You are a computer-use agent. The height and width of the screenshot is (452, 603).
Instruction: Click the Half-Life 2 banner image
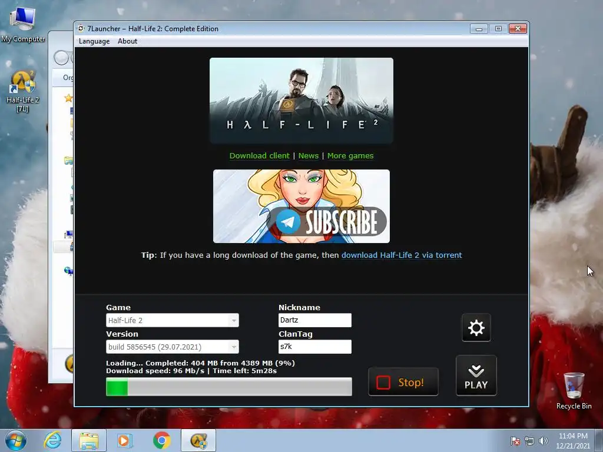pyautogui.click(x=301, y=101)
